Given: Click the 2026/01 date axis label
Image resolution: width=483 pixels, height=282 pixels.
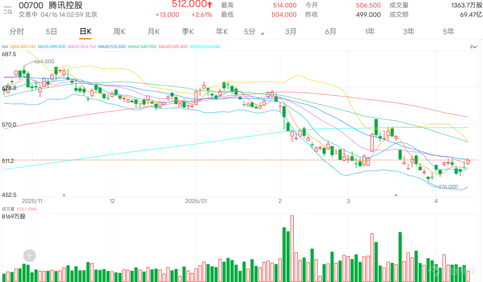Looking at the screenshot, I should (x=196, y=201).
